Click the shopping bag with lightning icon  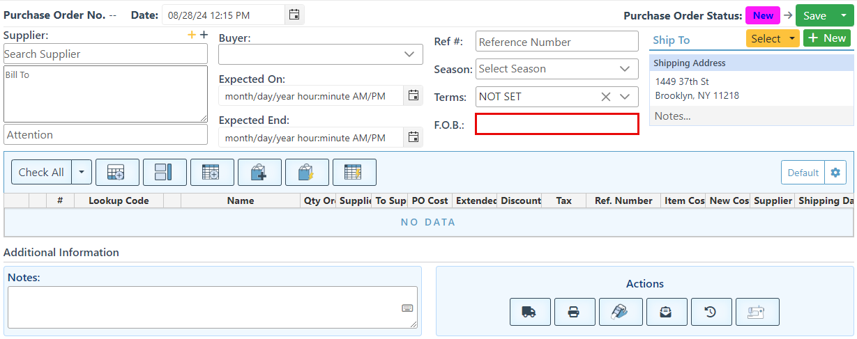pyautogui.click(x=307, y=172)
